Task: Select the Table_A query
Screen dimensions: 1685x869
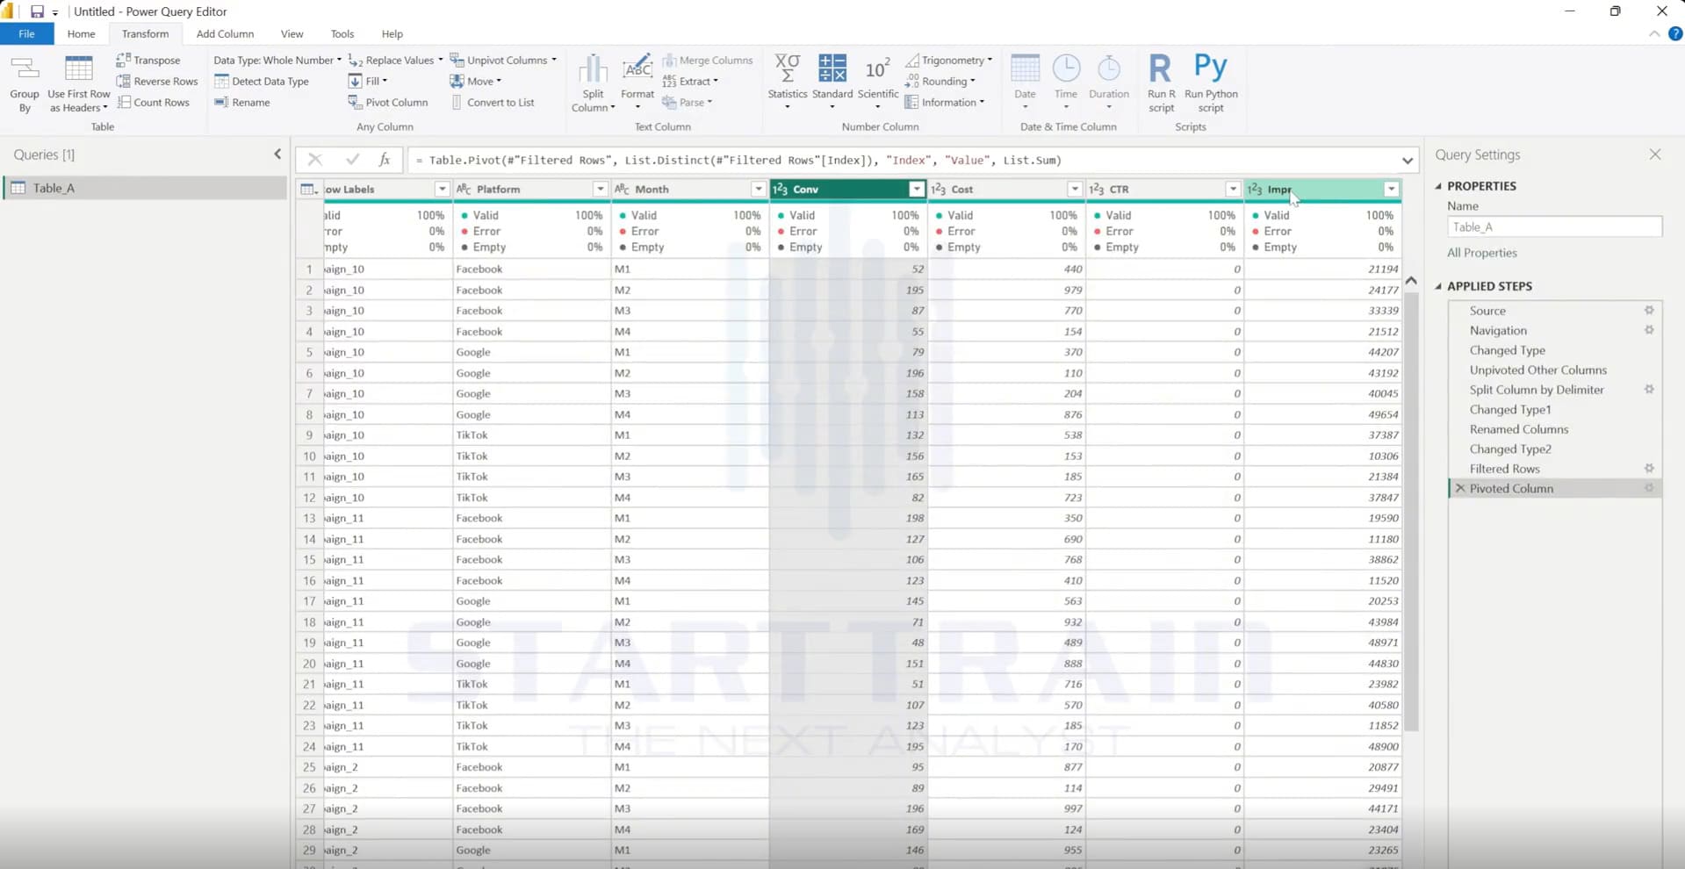Action: 145,188
